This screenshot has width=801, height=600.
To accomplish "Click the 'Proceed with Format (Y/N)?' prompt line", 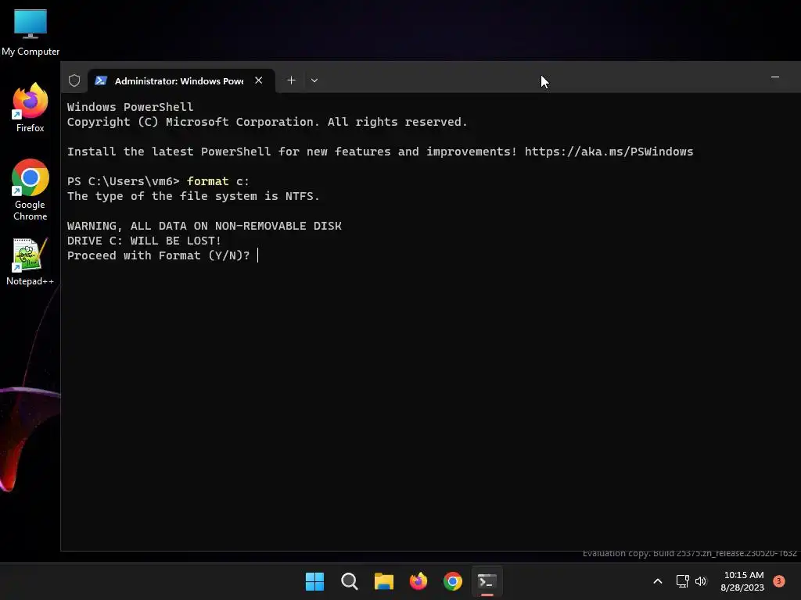I will (x=158, y=255).
